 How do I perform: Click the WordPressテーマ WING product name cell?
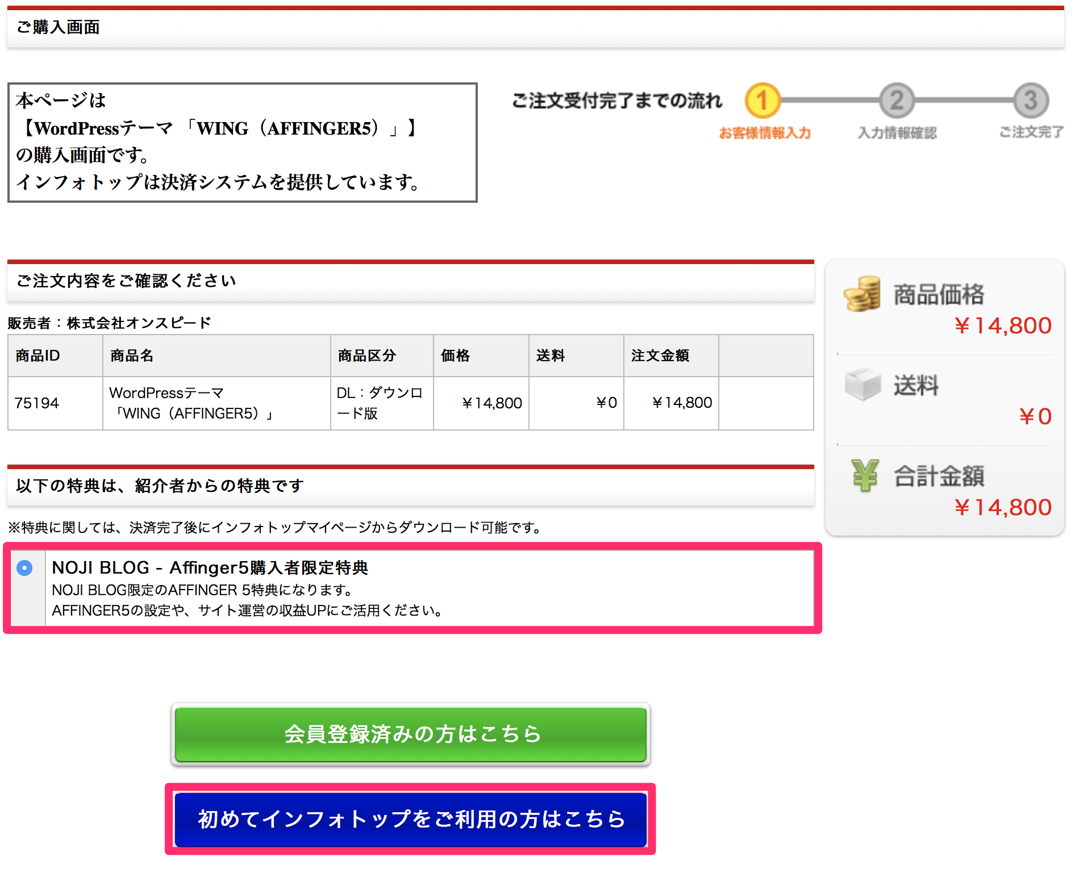click(x=191, y=403)
